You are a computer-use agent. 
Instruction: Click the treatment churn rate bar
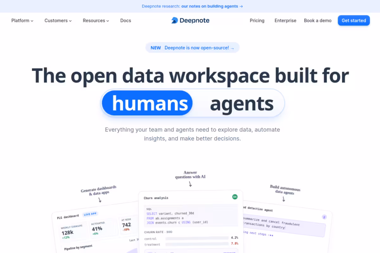pyautogui.click(x=197, y=244)
